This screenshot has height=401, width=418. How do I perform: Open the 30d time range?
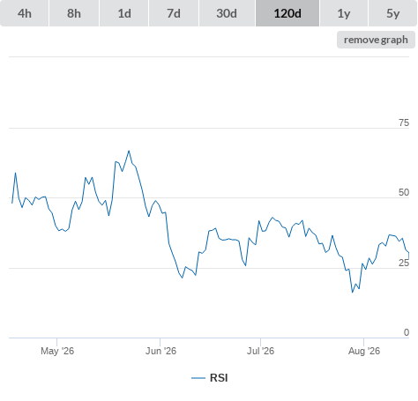(x=227, y=13)
